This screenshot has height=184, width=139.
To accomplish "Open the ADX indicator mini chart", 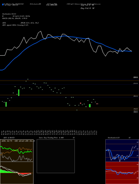I will pos(17,151).
